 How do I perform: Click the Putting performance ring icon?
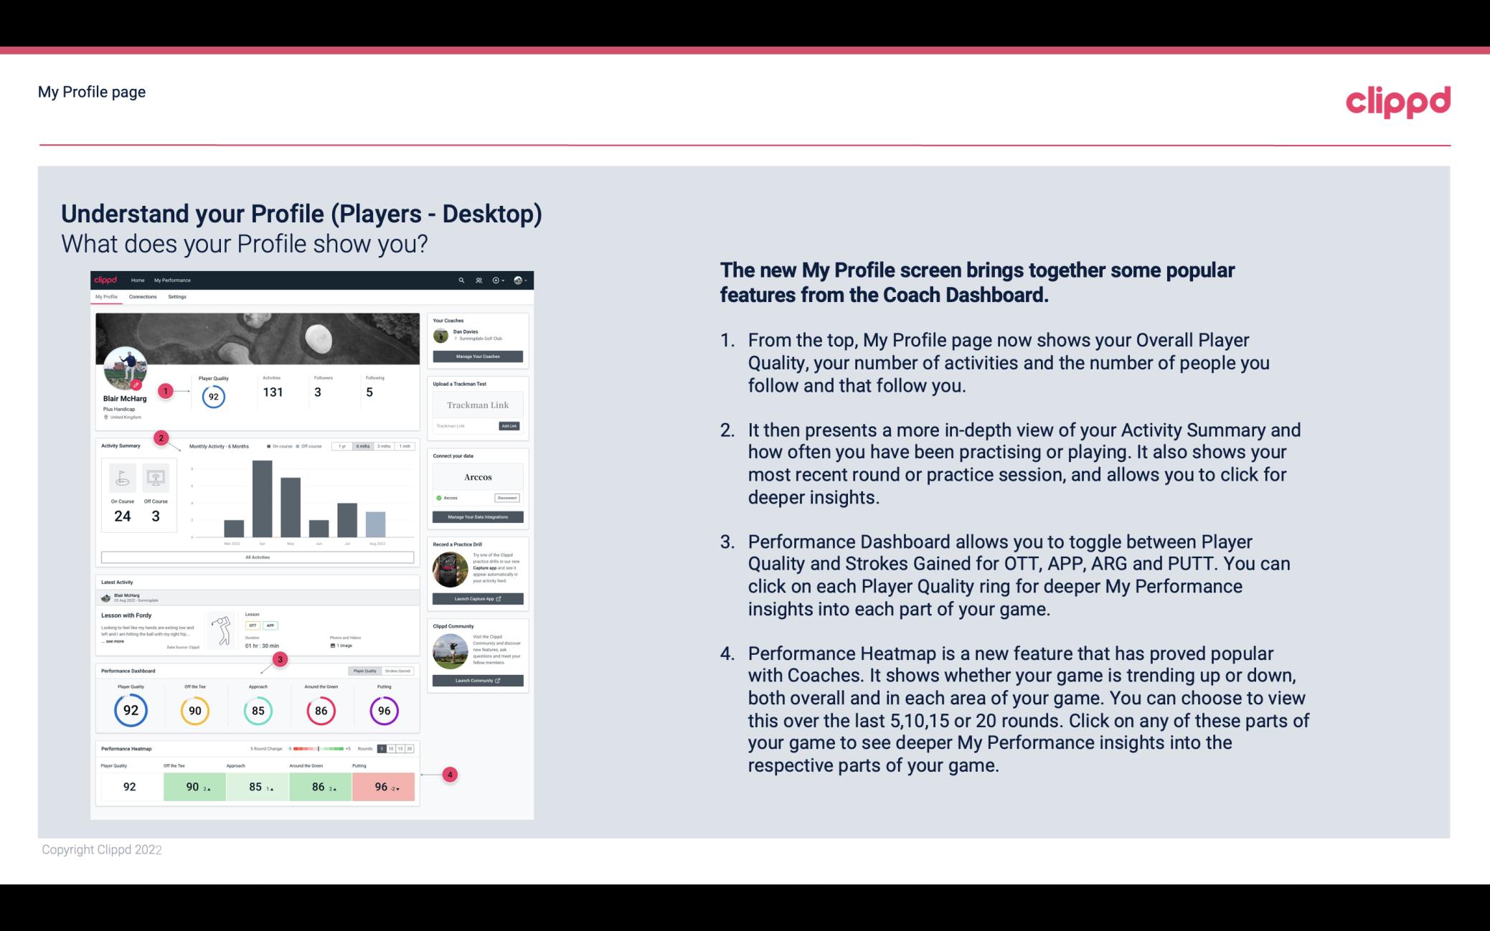(x=383, y=710)
